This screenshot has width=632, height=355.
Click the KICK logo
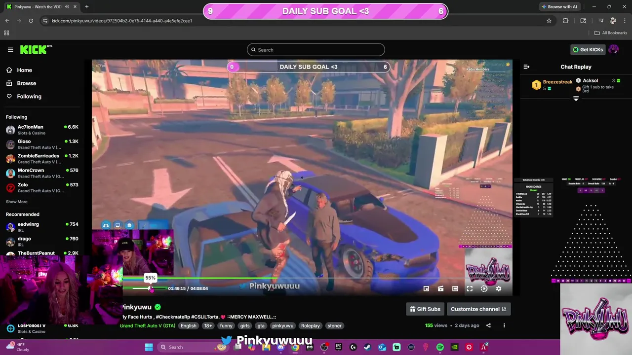click(x=36, y=50)
